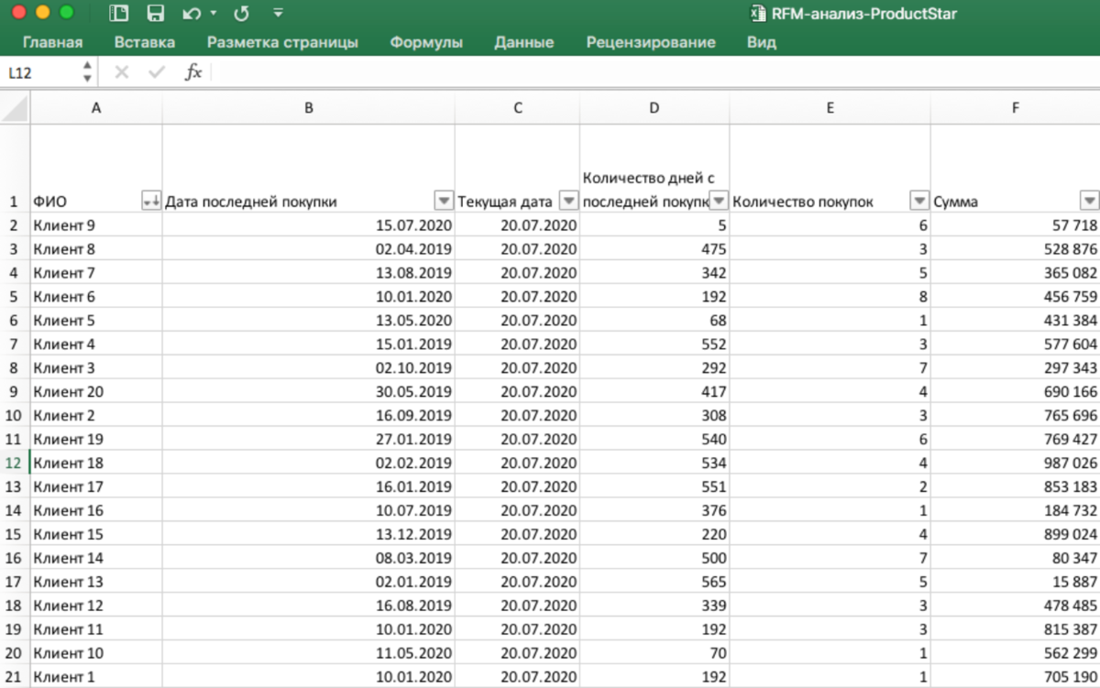
Task: Click the Save icon in title bar
Action: tap(156, 14)
